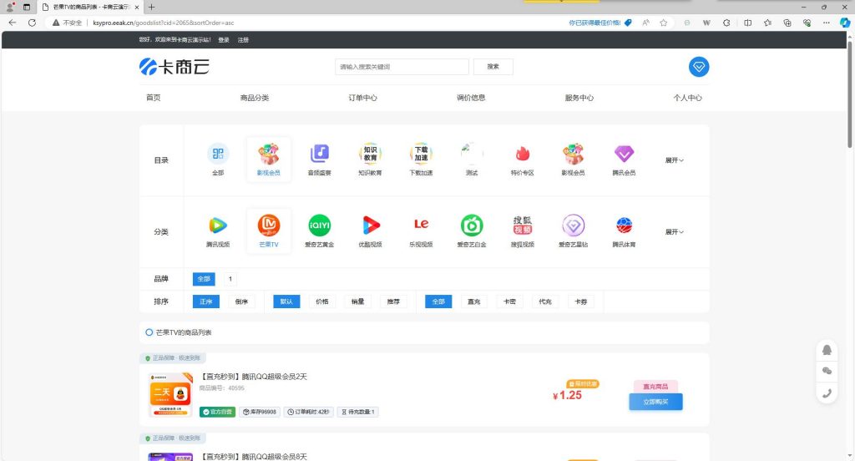The height and width of the screenshot is (461, 855).
Task: Set sort order to 倒序
Action: pyautogui.click(x=241, y=301)
